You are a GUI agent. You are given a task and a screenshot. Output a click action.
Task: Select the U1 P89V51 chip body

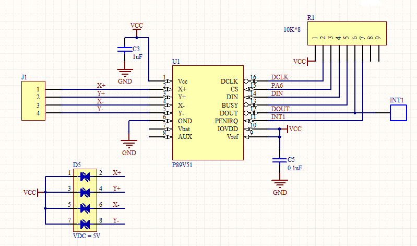point(208,113)
